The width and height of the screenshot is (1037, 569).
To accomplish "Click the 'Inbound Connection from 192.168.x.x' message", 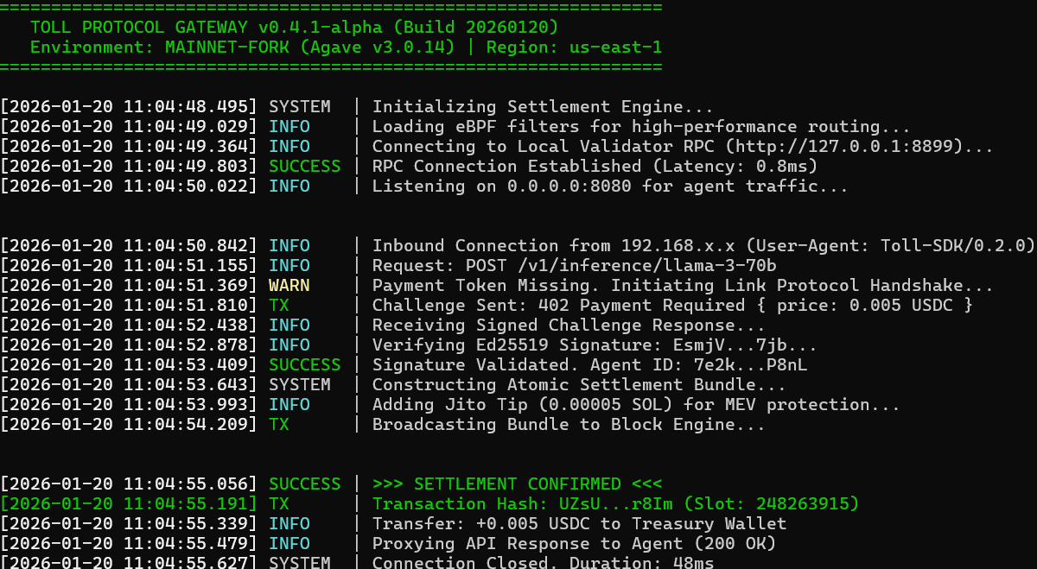I will tap(703, 246).
